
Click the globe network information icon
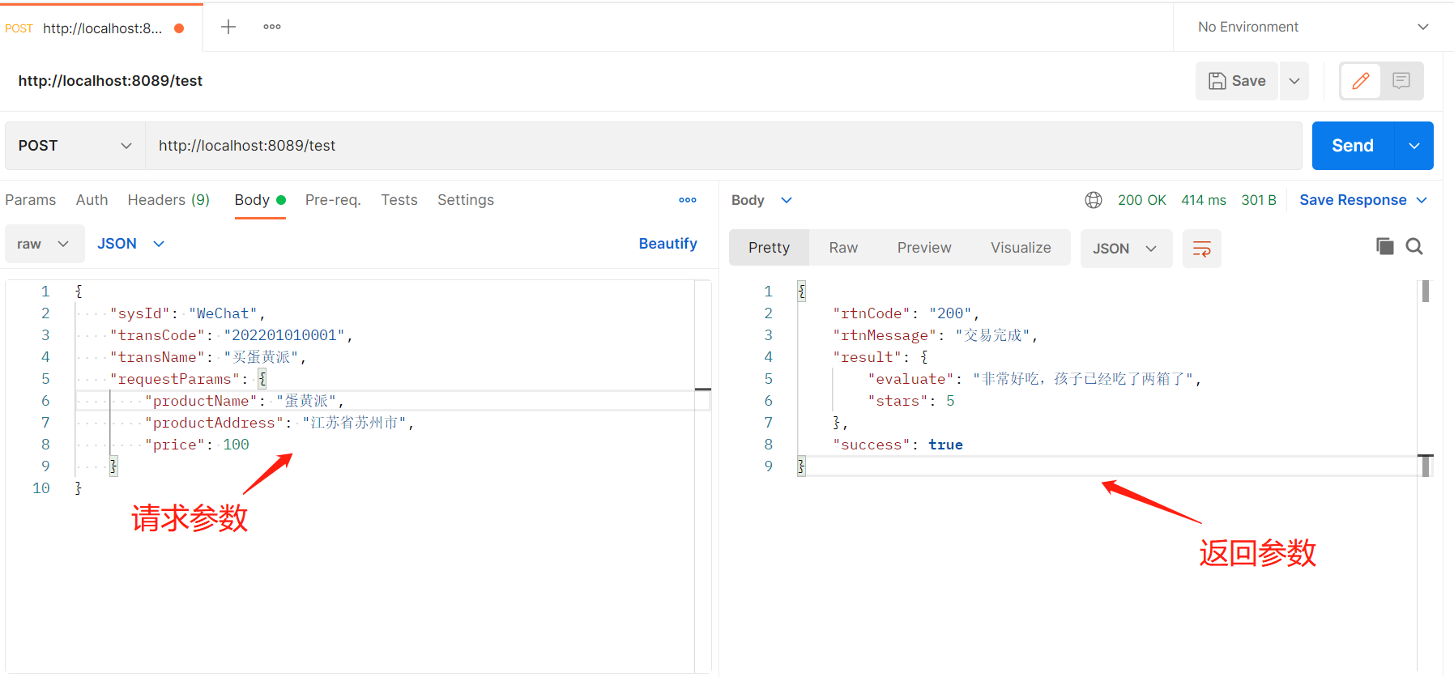pyautogui.click(x=1094, y=200)
